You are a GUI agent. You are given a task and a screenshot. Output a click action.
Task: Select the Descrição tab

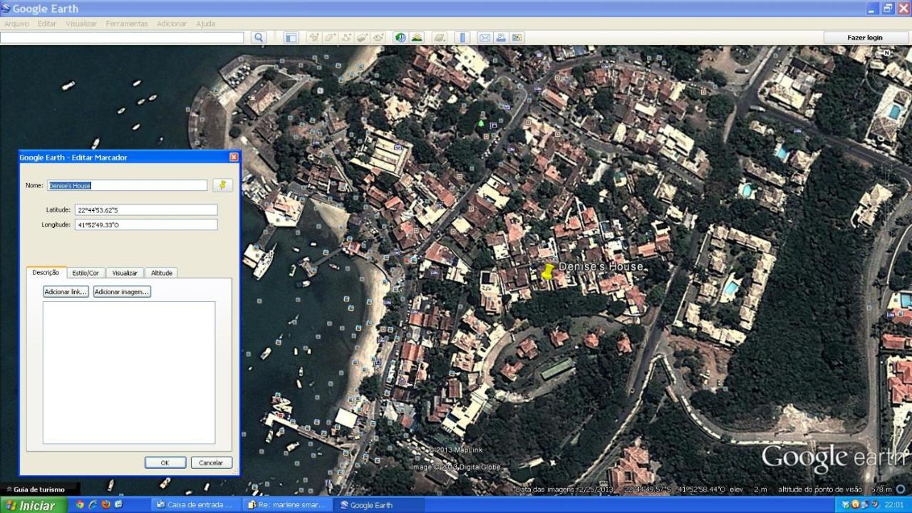point(46,272)
